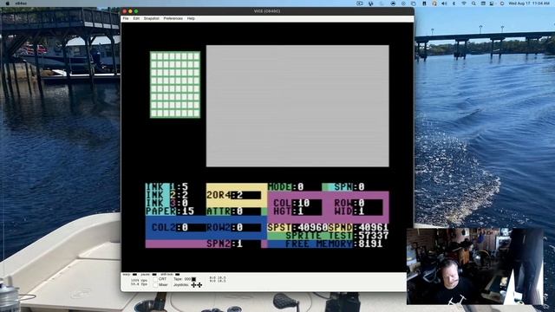Open the Help menu
This screenshot has width=555, height=312.
click(x=191, y=18)
